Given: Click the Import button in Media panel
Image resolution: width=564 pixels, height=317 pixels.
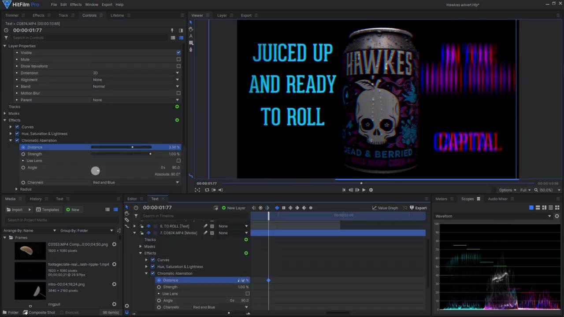Looking at the screenshot, I should [15, 210].
